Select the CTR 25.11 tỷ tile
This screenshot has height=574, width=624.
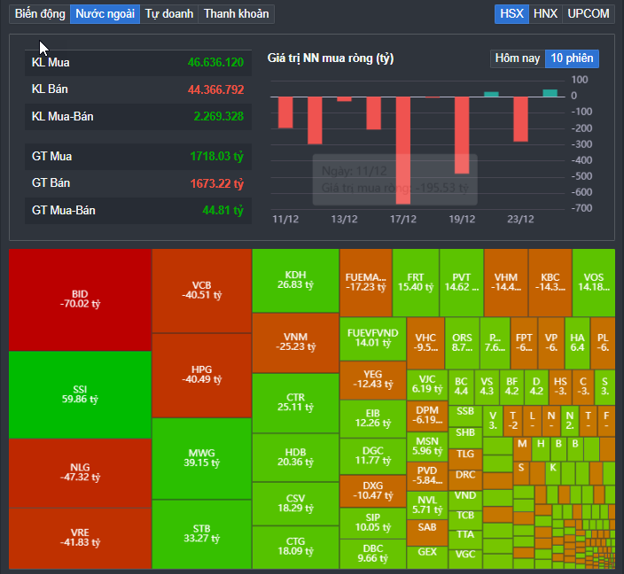[296, 403]
